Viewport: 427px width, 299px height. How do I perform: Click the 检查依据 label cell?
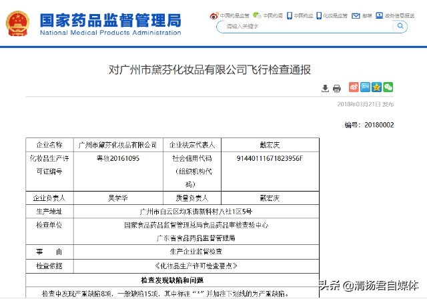[x=49, y=266]
